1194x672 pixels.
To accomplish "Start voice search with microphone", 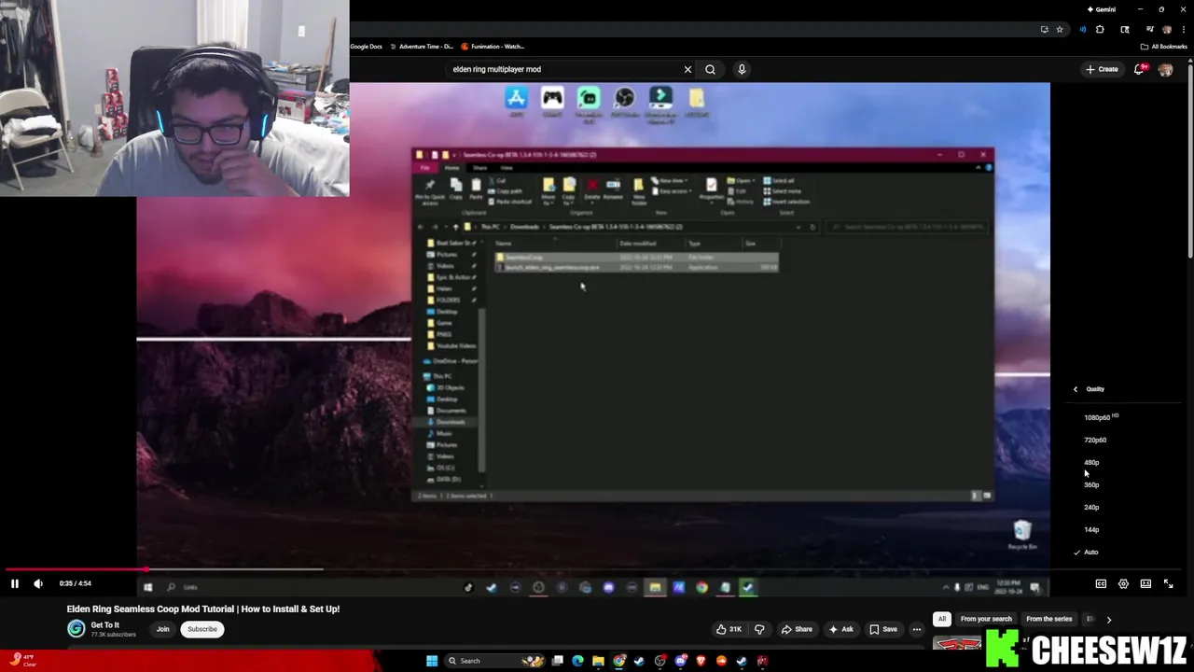I will tap(742, 69).
